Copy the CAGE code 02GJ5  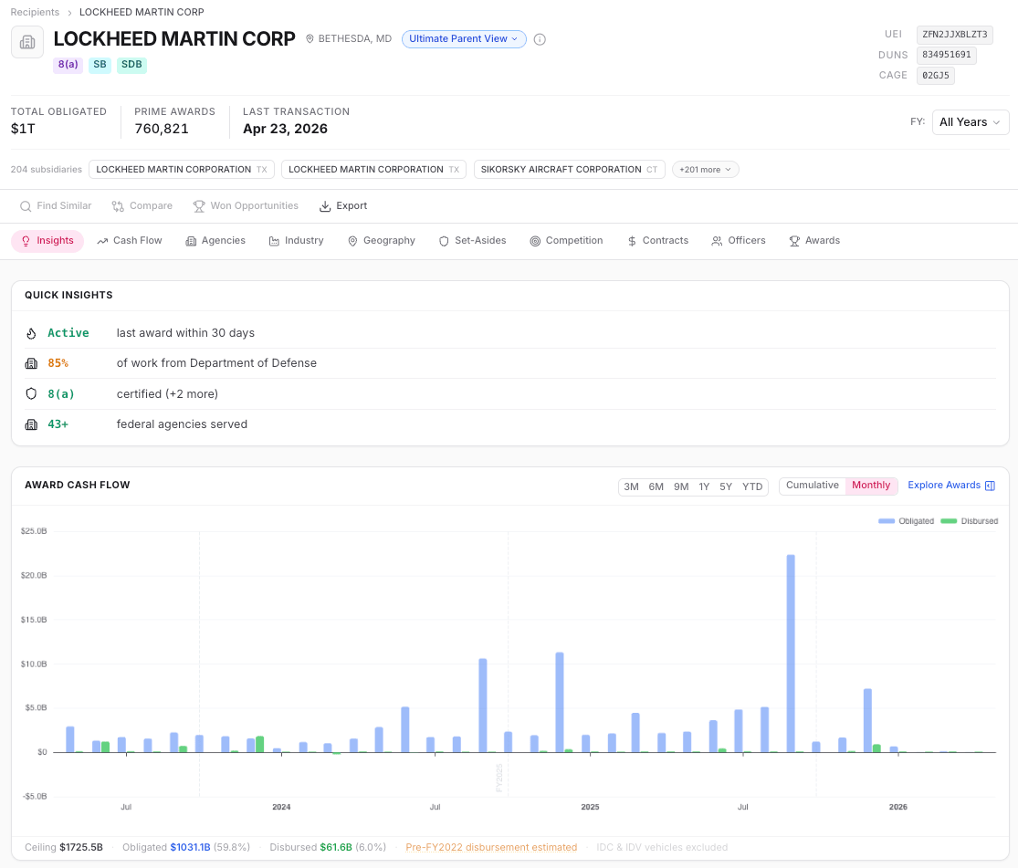pos(936,76)
